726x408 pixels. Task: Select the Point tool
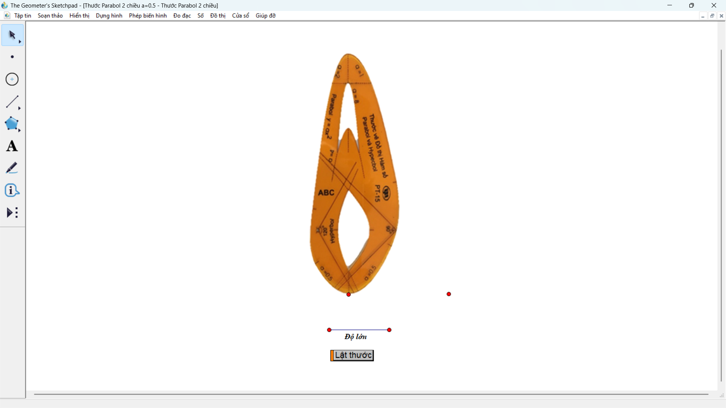12,57
